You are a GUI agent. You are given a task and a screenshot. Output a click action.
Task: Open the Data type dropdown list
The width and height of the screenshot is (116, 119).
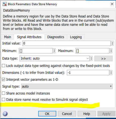tap(55, 58)
